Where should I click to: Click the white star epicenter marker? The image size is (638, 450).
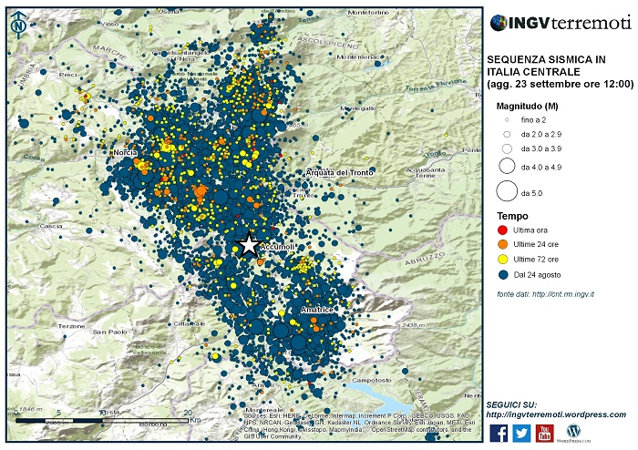248,244
